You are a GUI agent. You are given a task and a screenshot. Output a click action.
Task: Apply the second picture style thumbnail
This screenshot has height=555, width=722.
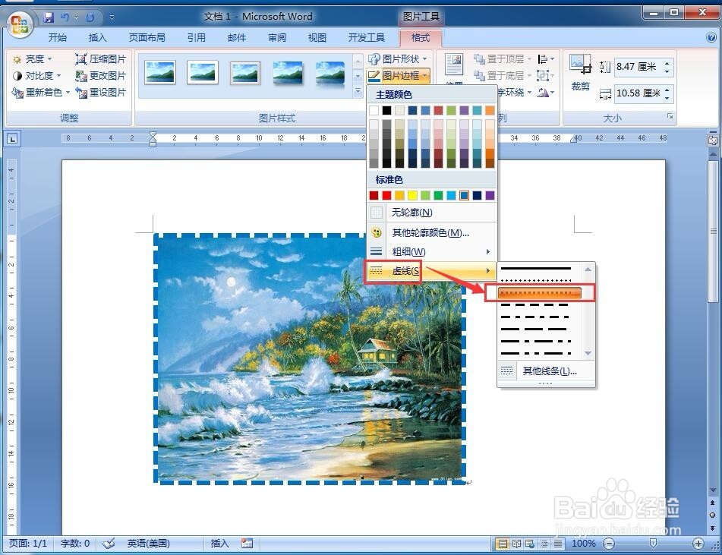203,73
